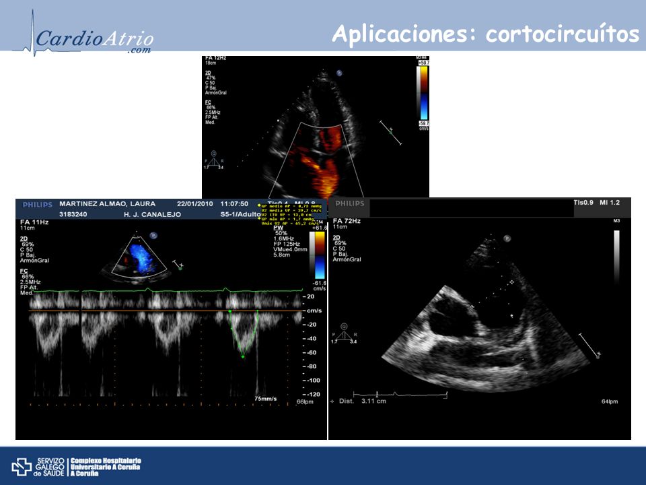The width and height of the screenshot is (646, 485).
Task: Click the 'FP 125Hz' filter value
Action: tap(287, 244)
